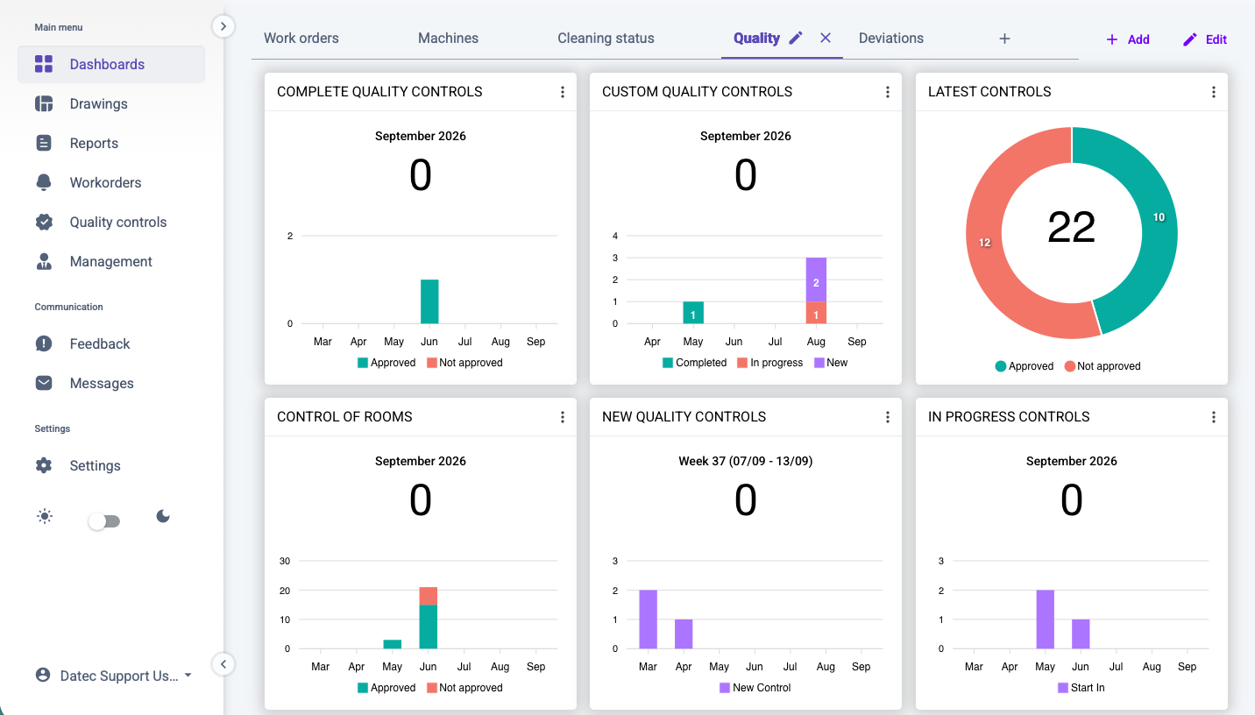
Task: Click the Workorders bell icon
Action: (44, 182)
